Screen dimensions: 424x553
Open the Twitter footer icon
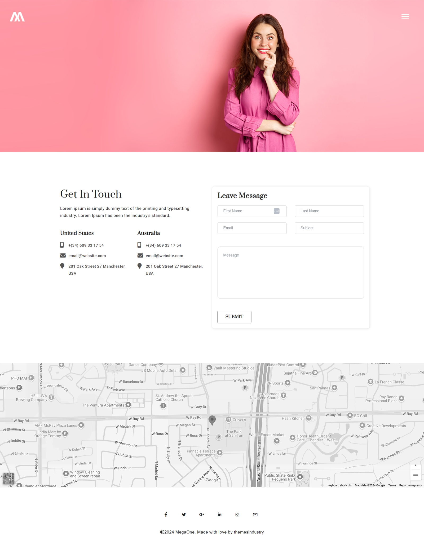pyautogui.click(x=184, y=515)
